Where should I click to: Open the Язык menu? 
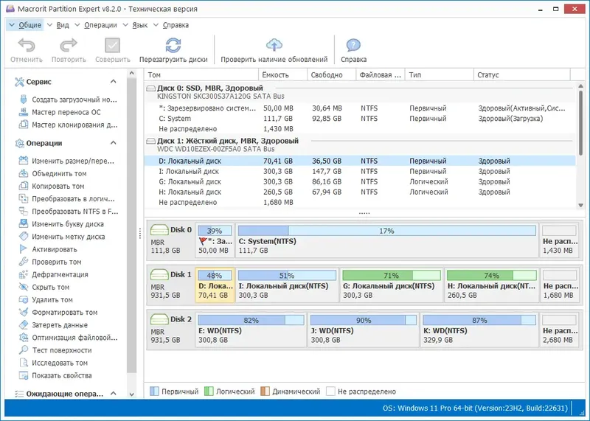pyautogui.click(x=139, y=25)
